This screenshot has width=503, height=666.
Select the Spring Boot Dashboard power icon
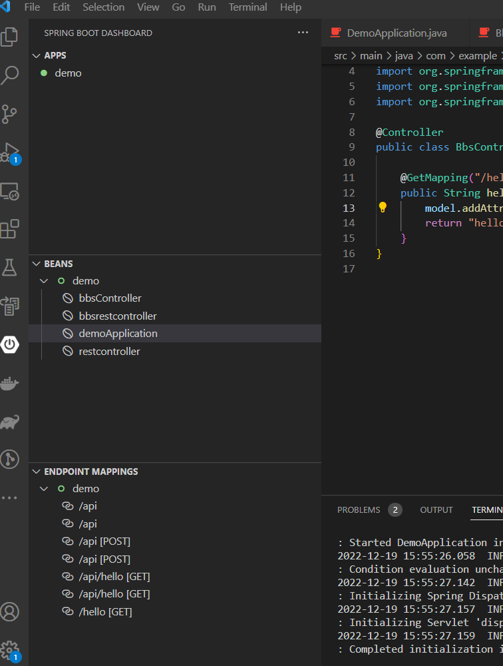[x=10, y=344]
